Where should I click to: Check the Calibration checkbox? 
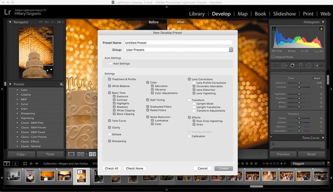coord(189,136)
